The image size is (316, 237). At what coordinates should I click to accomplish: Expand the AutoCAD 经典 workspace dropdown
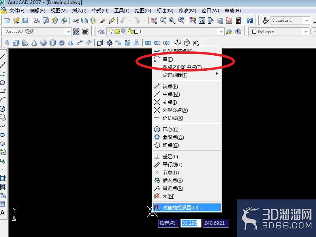point(68,32)
